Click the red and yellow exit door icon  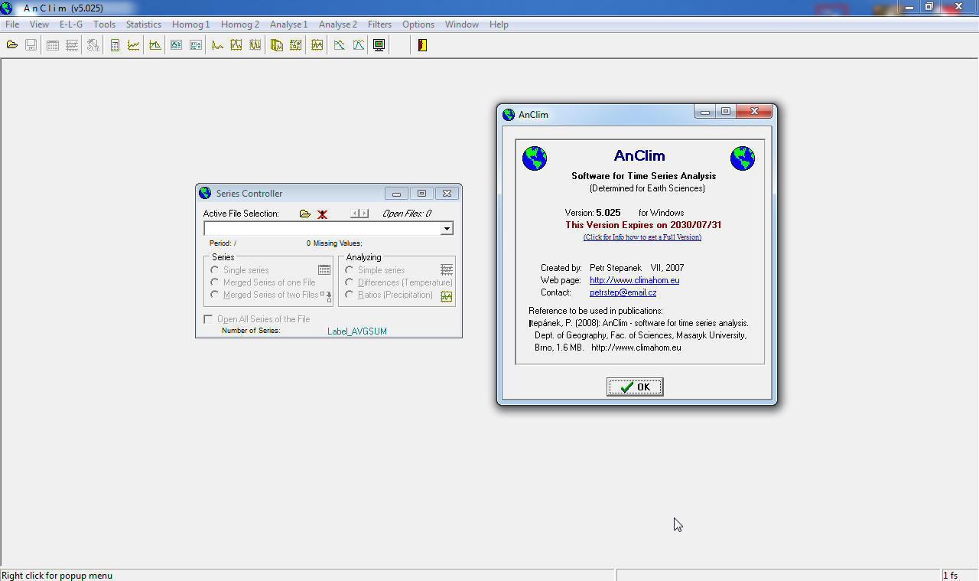click(422, 45)
